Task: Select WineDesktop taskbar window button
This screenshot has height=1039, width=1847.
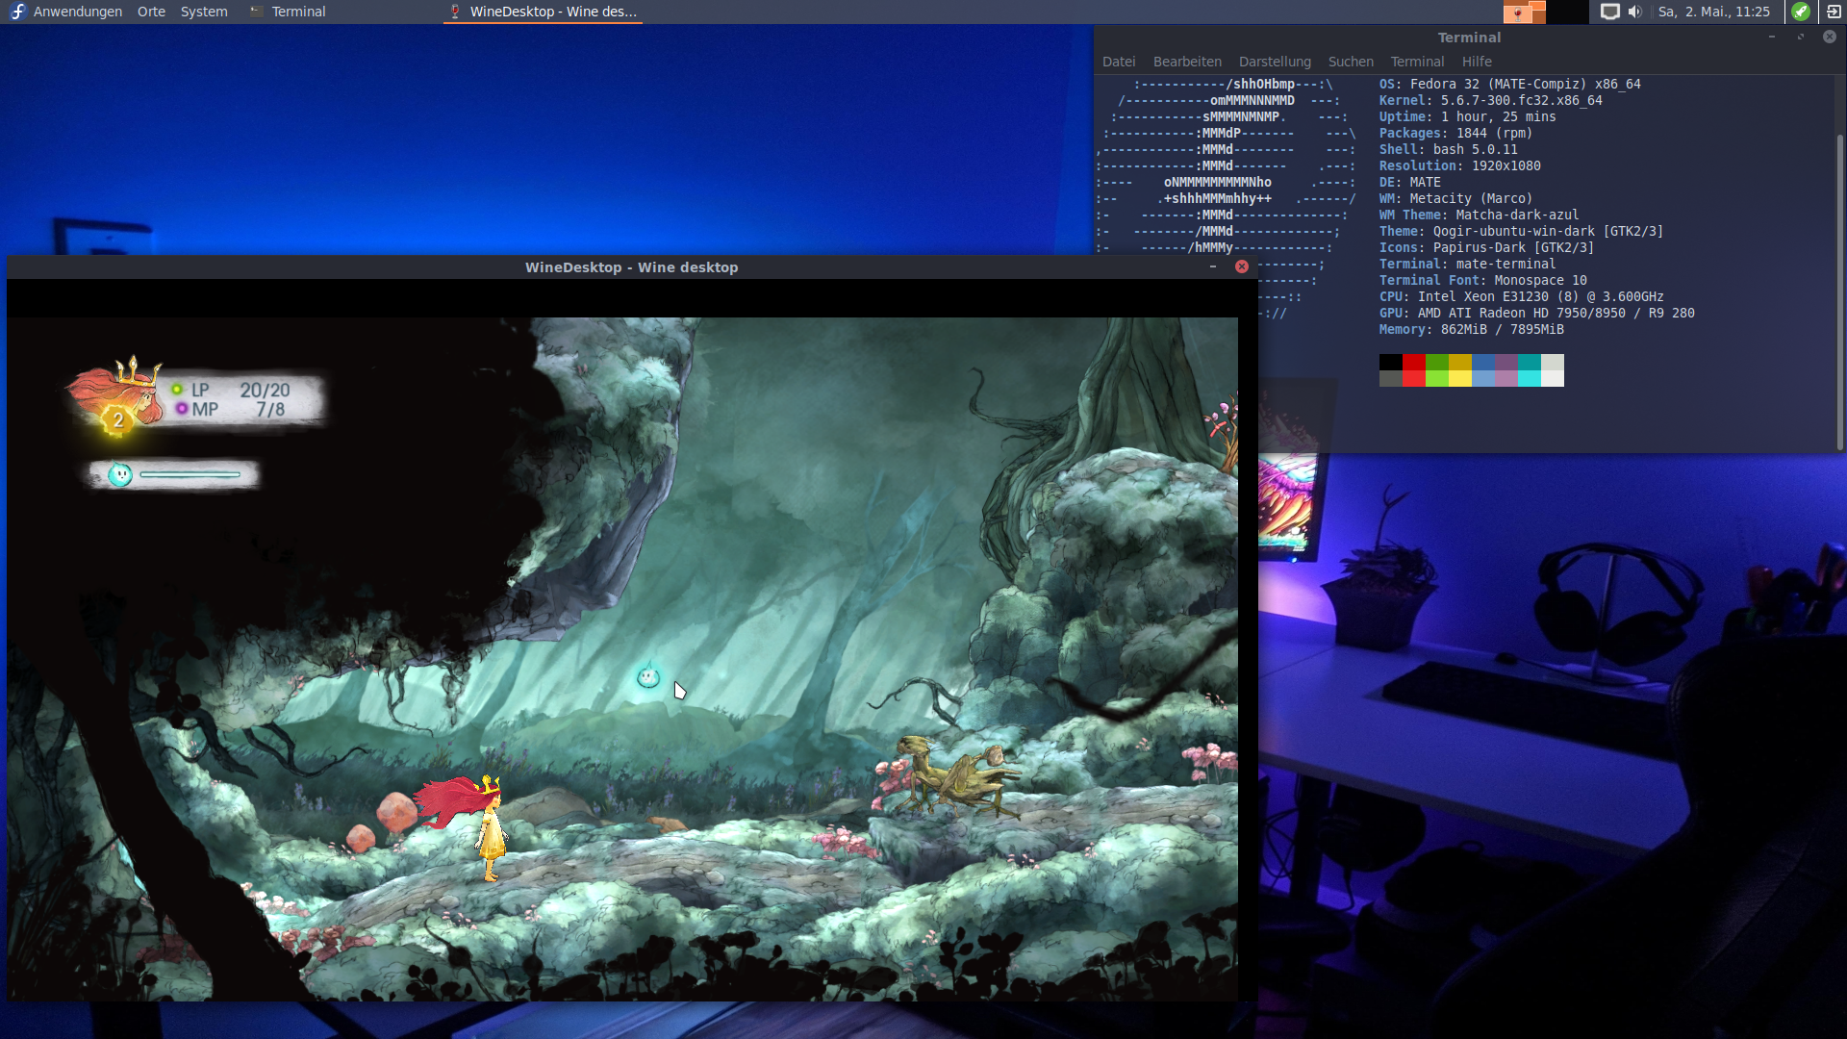Action: 543,12
